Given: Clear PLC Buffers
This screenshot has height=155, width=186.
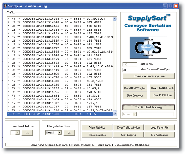Looking at the screenshot, I should click(x=162, y=95).
